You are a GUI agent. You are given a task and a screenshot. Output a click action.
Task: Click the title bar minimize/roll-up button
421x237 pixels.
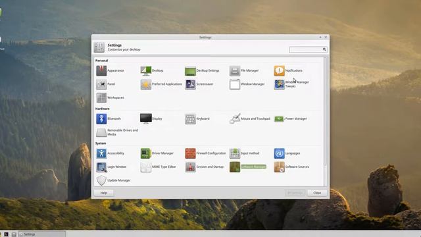(x=320, y=37)
